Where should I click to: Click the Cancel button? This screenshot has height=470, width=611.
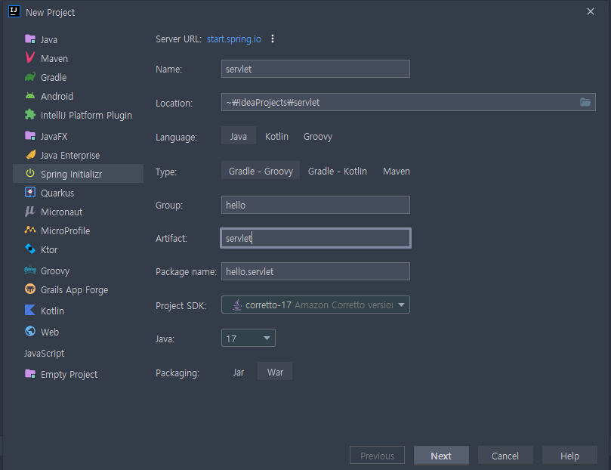tap(505, 456)
